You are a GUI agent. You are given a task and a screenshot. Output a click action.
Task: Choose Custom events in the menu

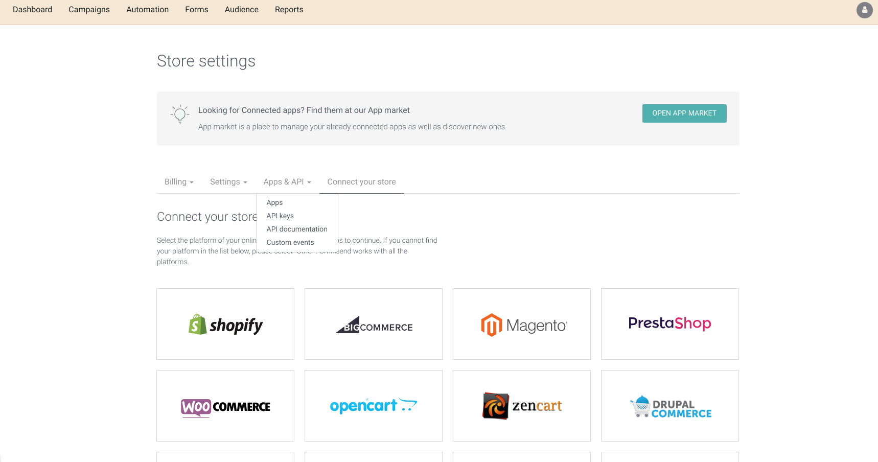point(290,242)
